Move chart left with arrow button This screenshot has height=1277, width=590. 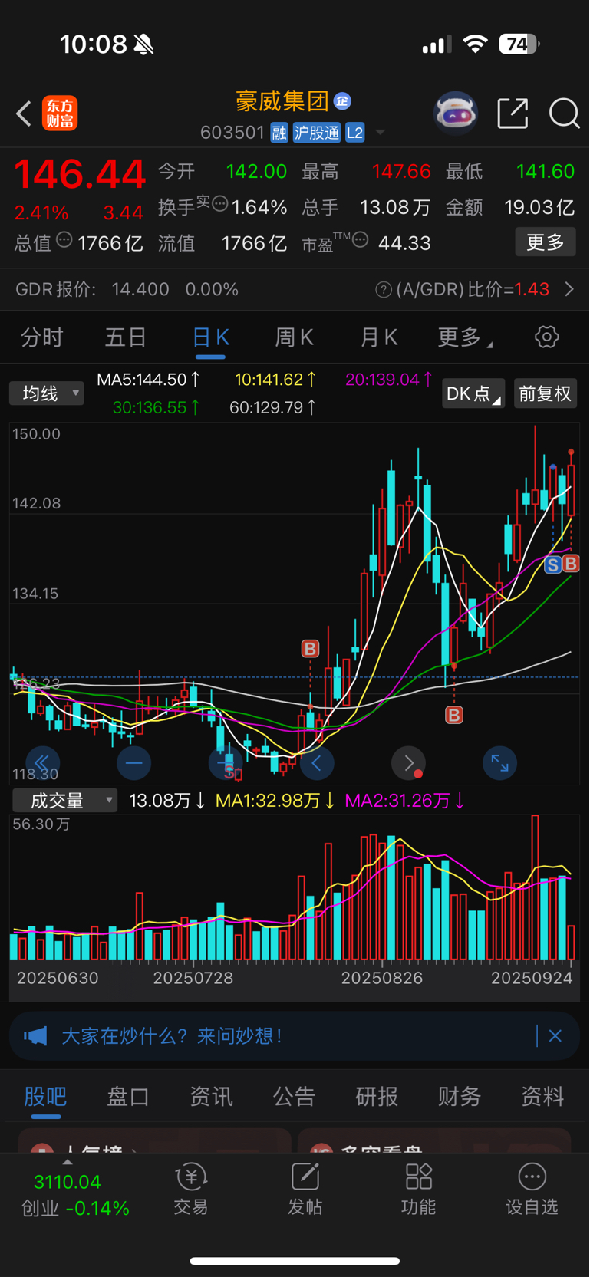[317, 763]
